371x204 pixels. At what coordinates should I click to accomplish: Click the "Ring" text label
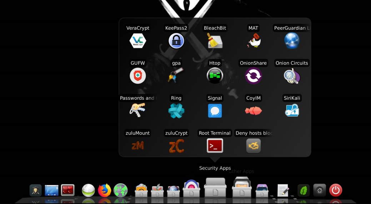[176, 98]
